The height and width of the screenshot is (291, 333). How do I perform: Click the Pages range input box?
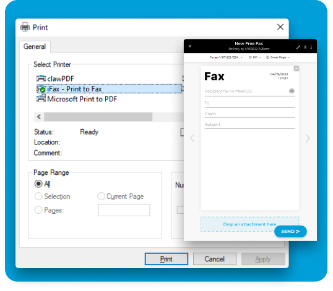click(x=124, y=210)
